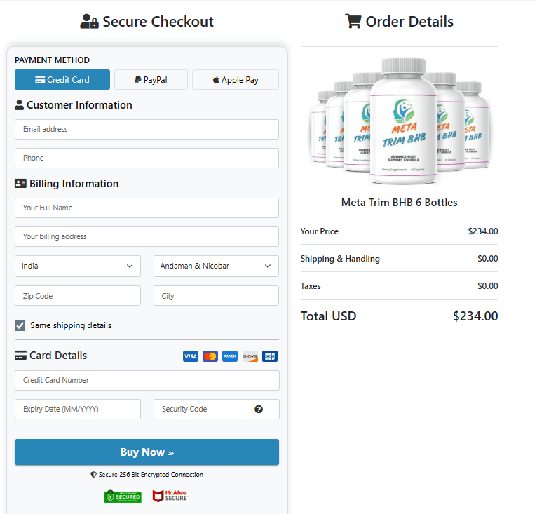
Task: Click the American Express card icon
Action: pos(230,356)
